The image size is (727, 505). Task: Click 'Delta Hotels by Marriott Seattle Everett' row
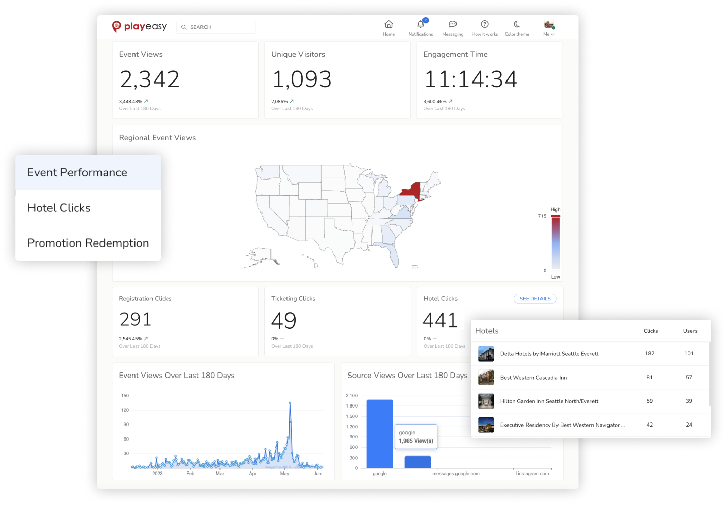(x=590, y=354)
